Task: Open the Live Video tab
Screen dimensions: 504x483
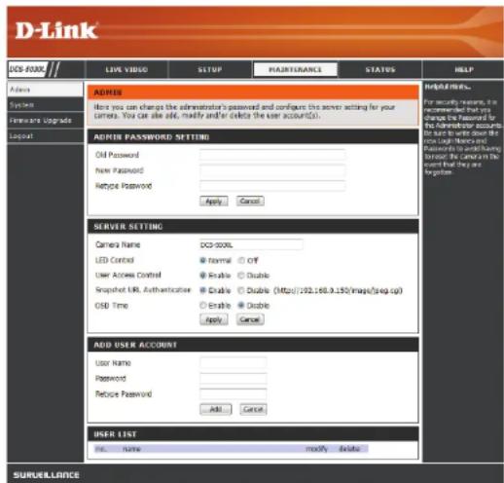Action: tap(126, 69)
